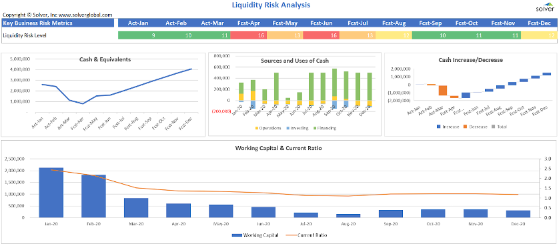The width and height of the screenshot is (559, 248).
Task: Select the Act-Feb column header
Action: (x=176, y=23)
